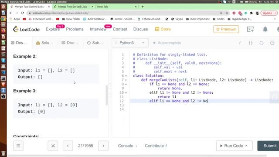This screenshot has height=157, width=279.
Task: Collapse the code fold arrow on line 7
Action: (126, 80)
